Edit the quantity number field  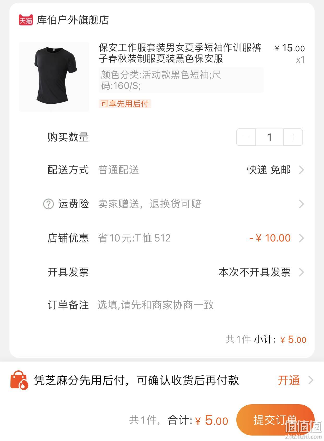(269, 137)
